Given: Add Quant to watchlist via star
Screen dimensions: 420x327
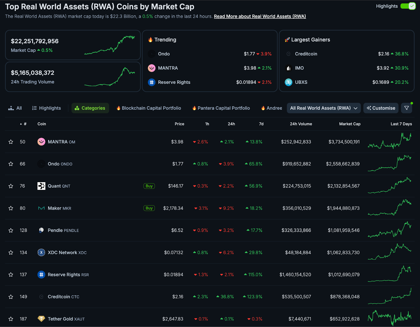Looking at the screenshot, I should 11,186.
